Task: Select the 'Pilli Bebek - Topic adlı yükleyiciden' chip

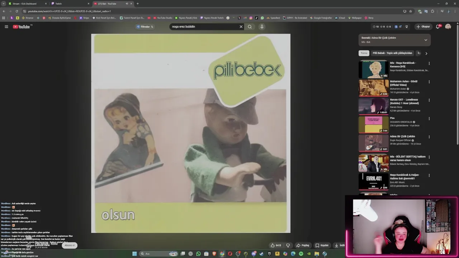Action: pos(392,53)
